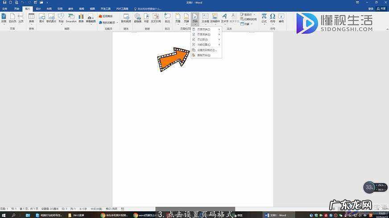Screen dimensions: 389x218
Task: Insert a 批注 comment
Action: (x=167, y=18)
